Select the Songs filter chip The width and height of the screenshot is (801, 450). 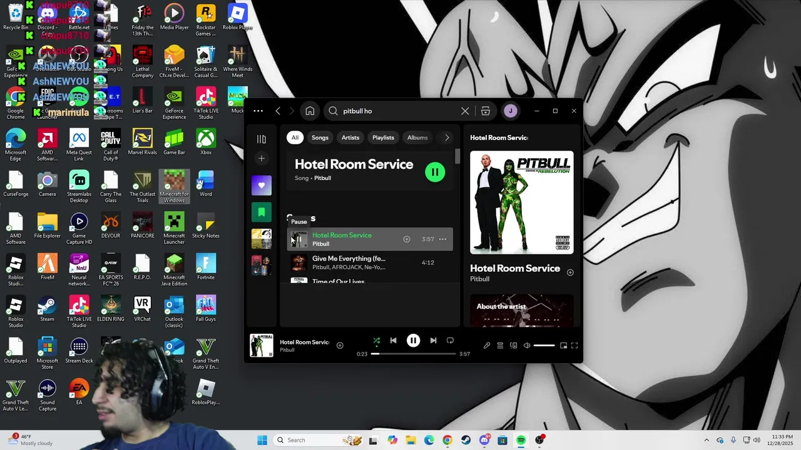(320, 137)
